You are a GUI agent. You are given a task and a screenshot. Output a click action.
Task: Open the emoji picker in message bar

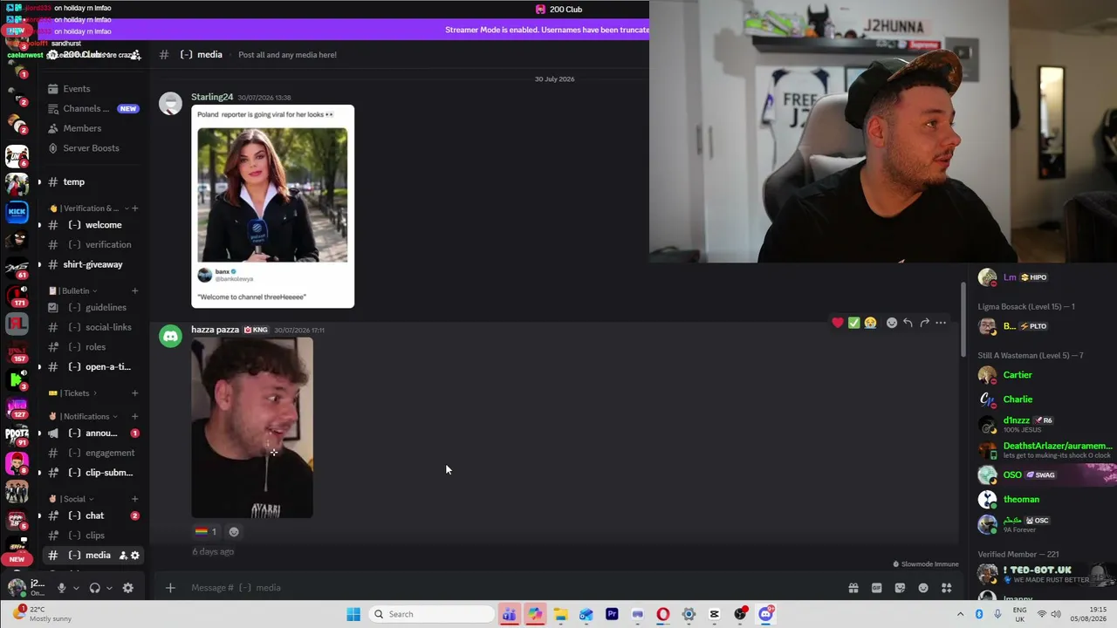[x=923, y=588]
